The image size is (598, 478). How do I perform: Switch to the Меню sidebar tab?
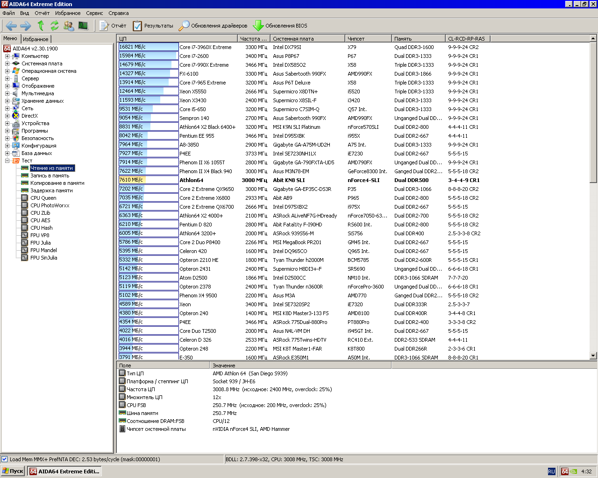[x=10, y=38]
